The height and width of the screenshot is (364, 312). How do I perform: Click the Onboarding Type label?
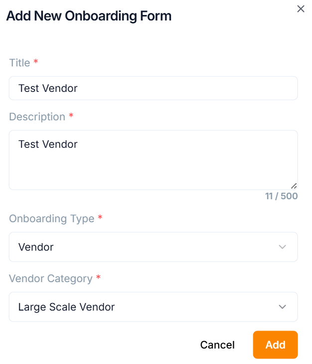51,219
